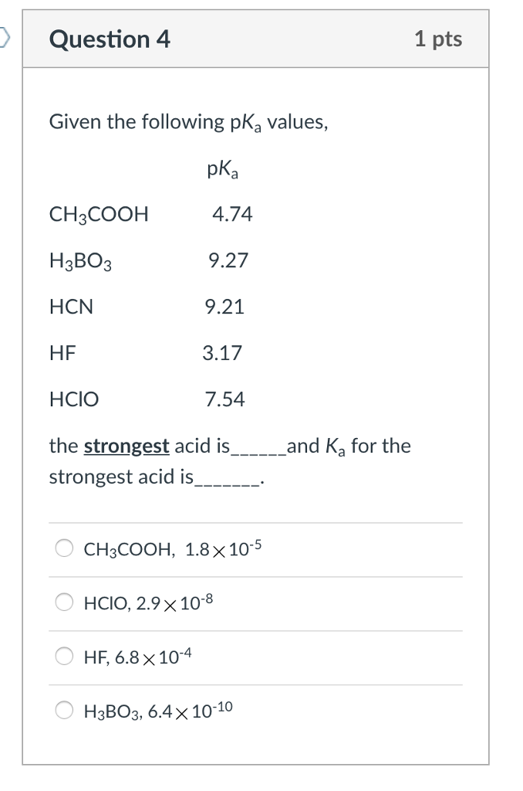Image resolution: width=523 pixels, height=791 pixels.
Task: Click the HCIO row label
Action: click(75, 399)
